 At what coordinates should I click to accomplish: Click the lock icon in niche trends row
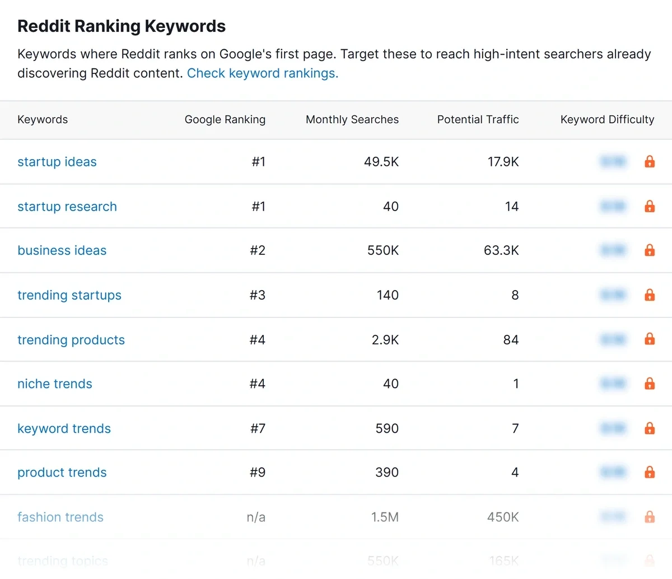pyautogui.click(x=650, y=384)
